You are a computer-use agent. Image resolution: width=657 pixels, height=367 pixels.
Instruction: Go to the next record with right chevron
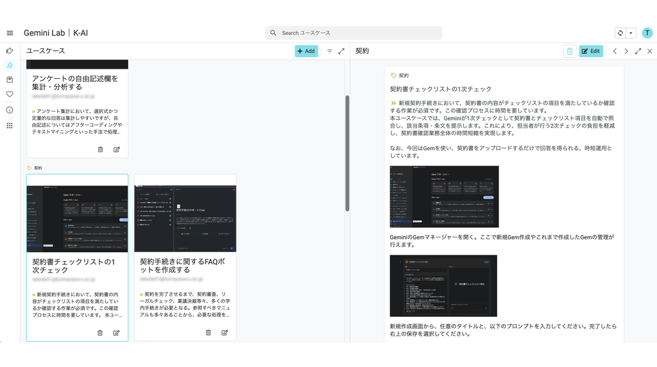coord(626,51)
